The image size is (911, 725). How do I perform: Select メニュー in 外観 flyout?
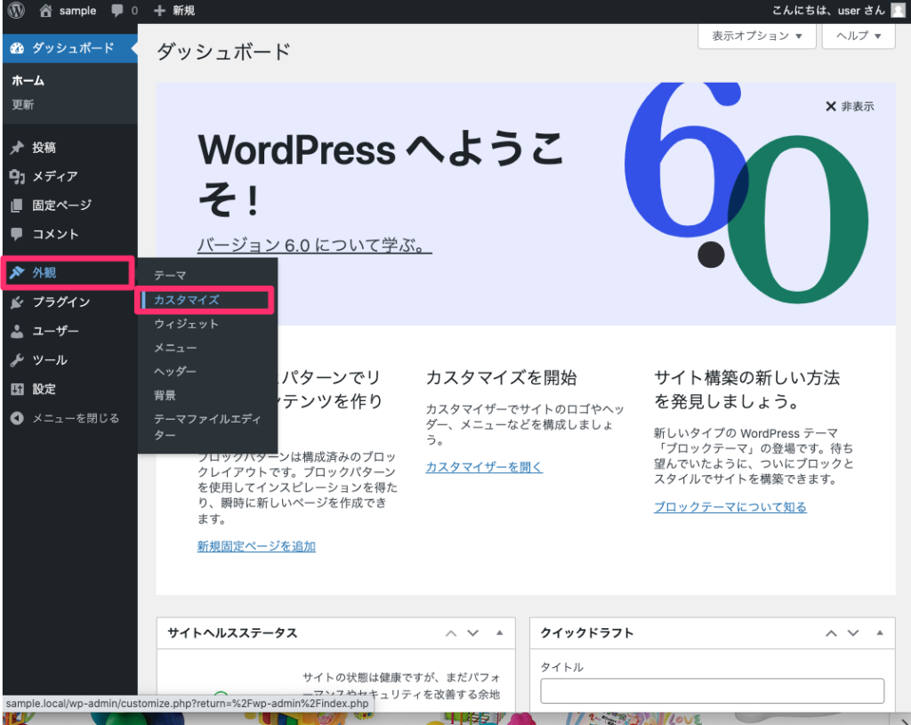point(175,348)
